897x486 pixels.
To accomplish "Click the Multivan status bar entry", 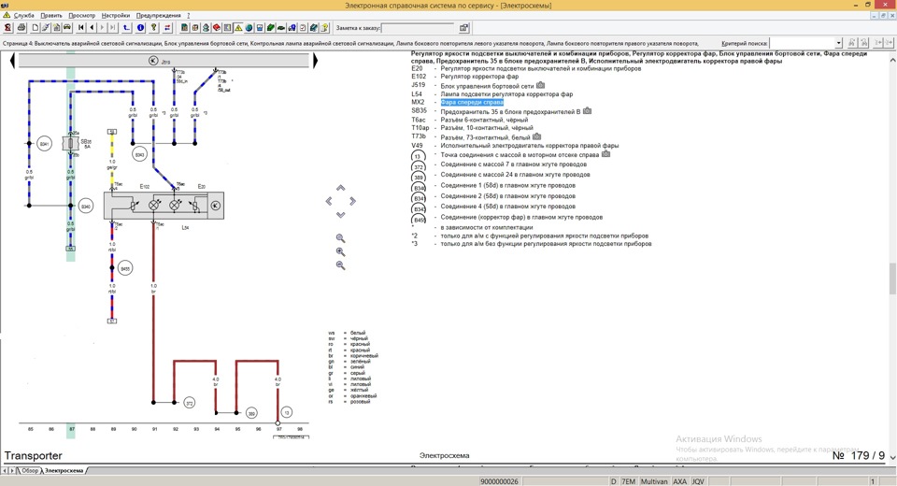I will tap(654, 481).
